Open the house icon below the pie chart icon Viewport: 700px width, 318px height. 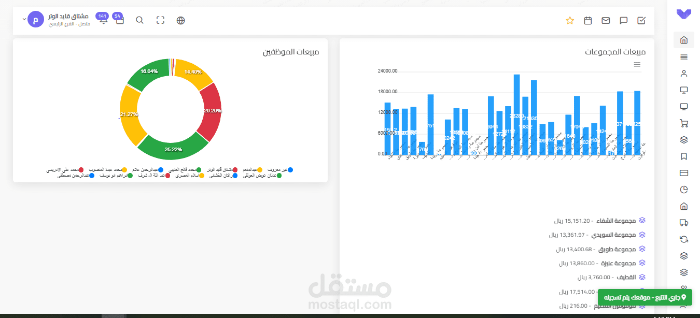[x=683, y=206]
